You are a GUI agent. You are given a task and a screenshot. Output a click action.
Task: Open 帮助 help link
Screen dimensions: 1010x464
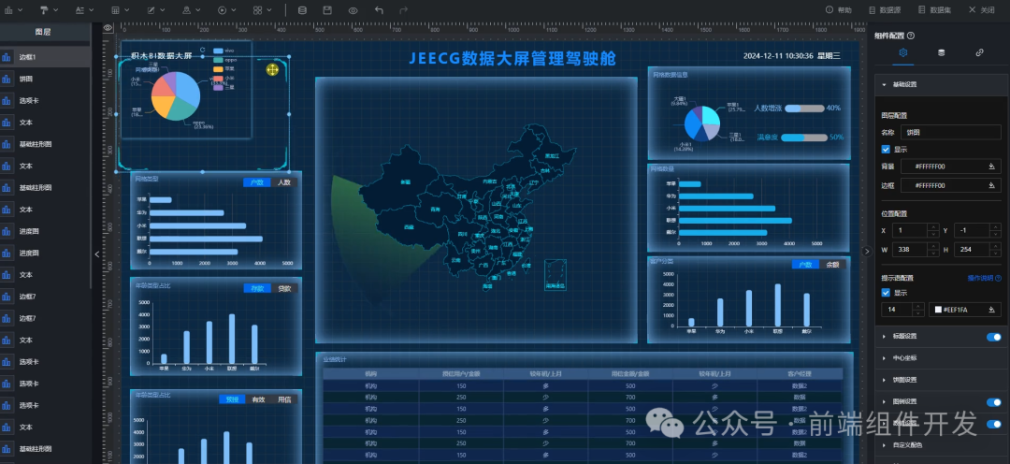pos(839,10)
